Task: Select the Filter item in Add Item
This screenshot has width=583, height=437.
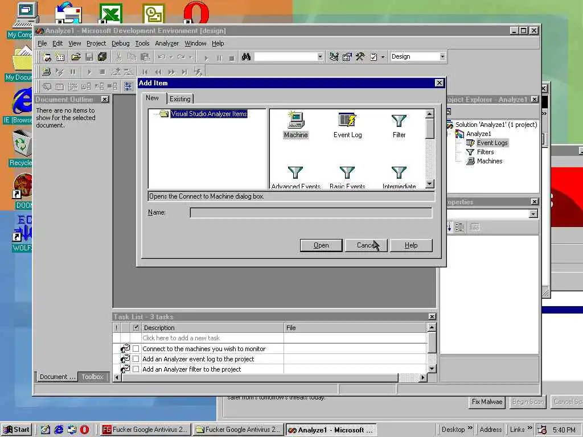Action: pyautogui.click(x=399, y=125)
